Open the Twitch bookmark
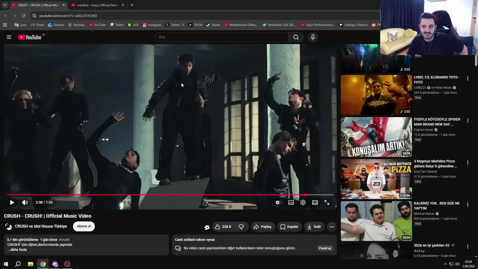478x269 pixels. [x=117, y=25]
